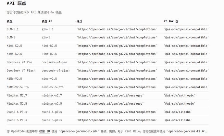Click '@ai-sdk/anthropic' in the MiniMax M2.7 row

click(x=180, y=96)
